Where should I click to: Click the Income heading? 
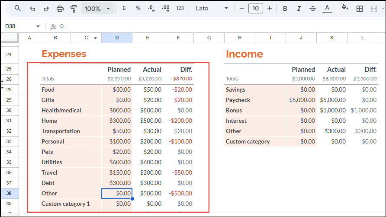coord(244,54)
